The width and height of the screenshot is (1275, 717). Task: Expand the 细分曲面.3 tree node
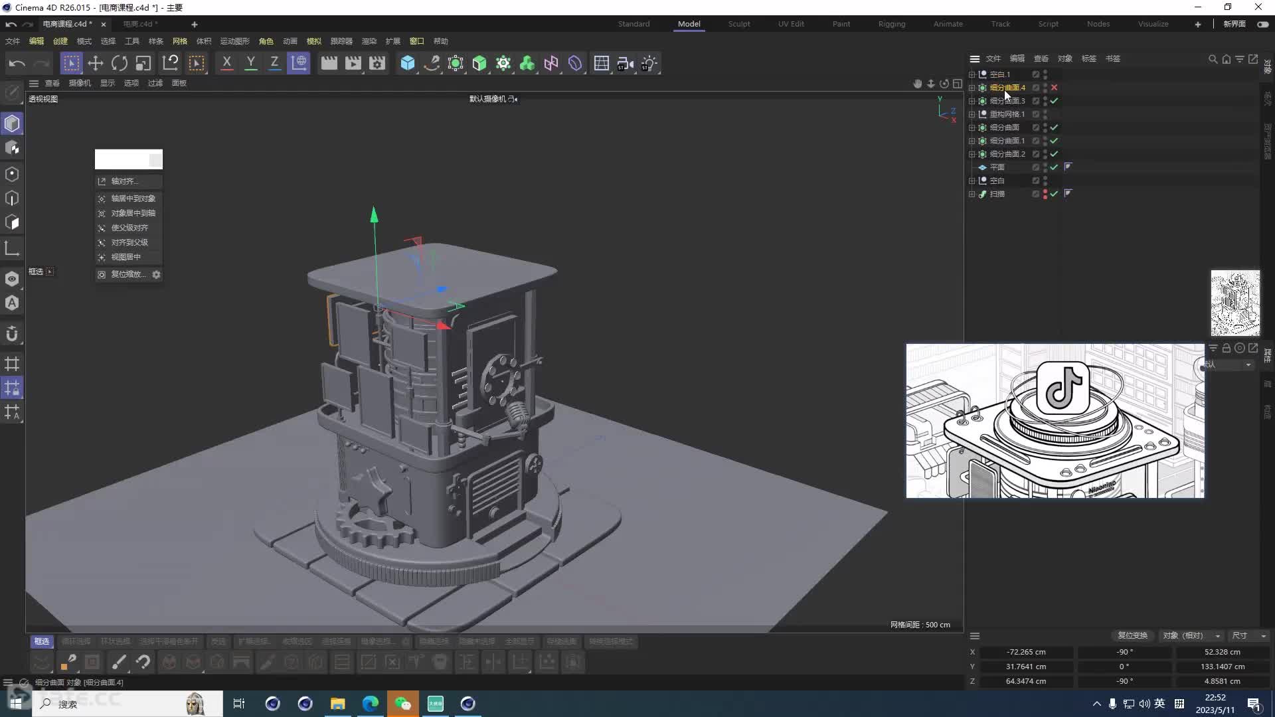coord(972,101)
